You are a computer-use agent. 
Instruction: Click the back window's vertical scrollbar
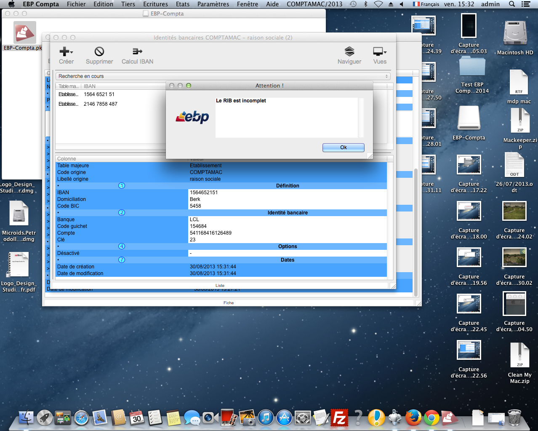pos(416,233)
